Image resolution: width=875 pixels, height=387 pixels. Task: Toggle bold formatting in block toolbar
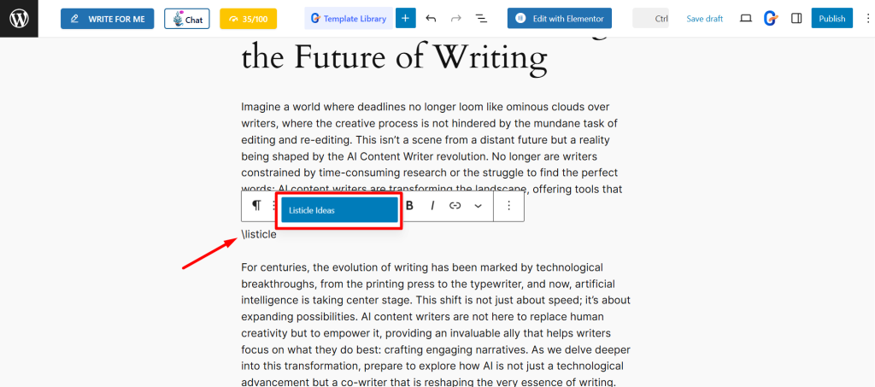pos(409,206)
